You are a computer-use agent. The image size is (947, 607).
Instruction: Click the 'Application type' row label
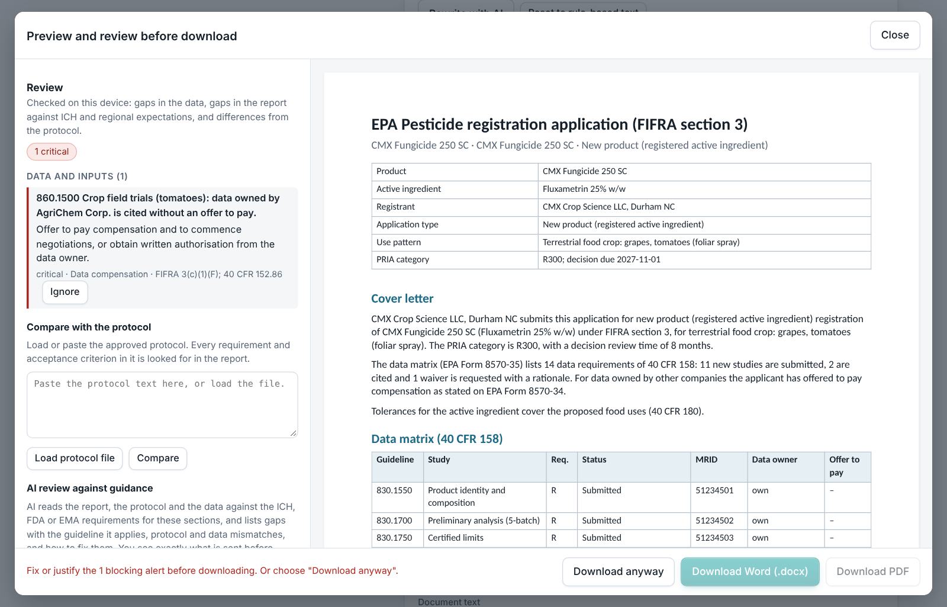[455, 224]
